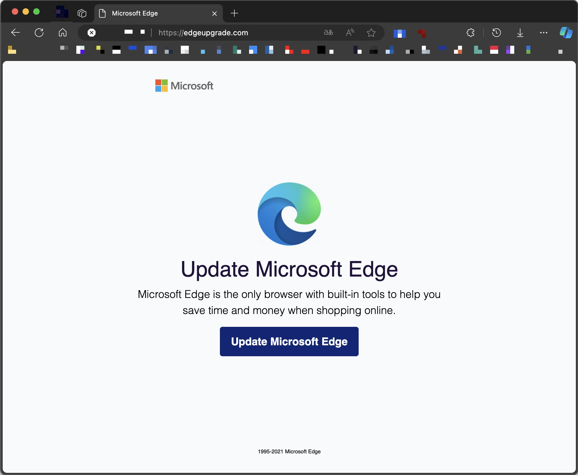Open the Downloads panel

(520, 33)
